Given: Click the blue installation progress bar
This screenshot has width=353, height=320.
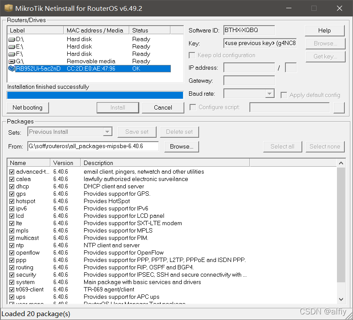Looking at the screenshot, I should (95, 95).
